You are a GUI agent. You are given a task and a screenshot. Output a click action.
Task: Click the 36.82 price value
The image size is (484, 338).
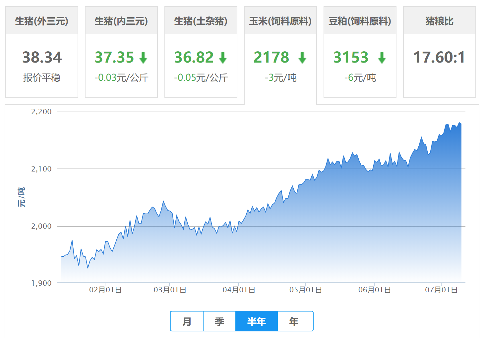click(x=194, y=57)
